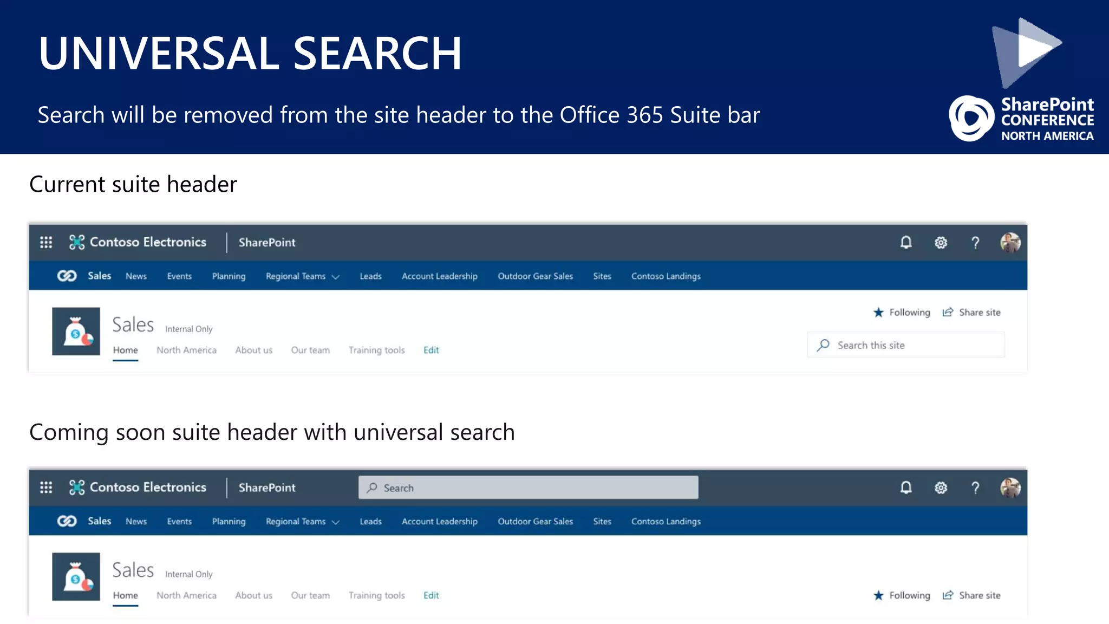Open help question mark in current suite header

975,243
